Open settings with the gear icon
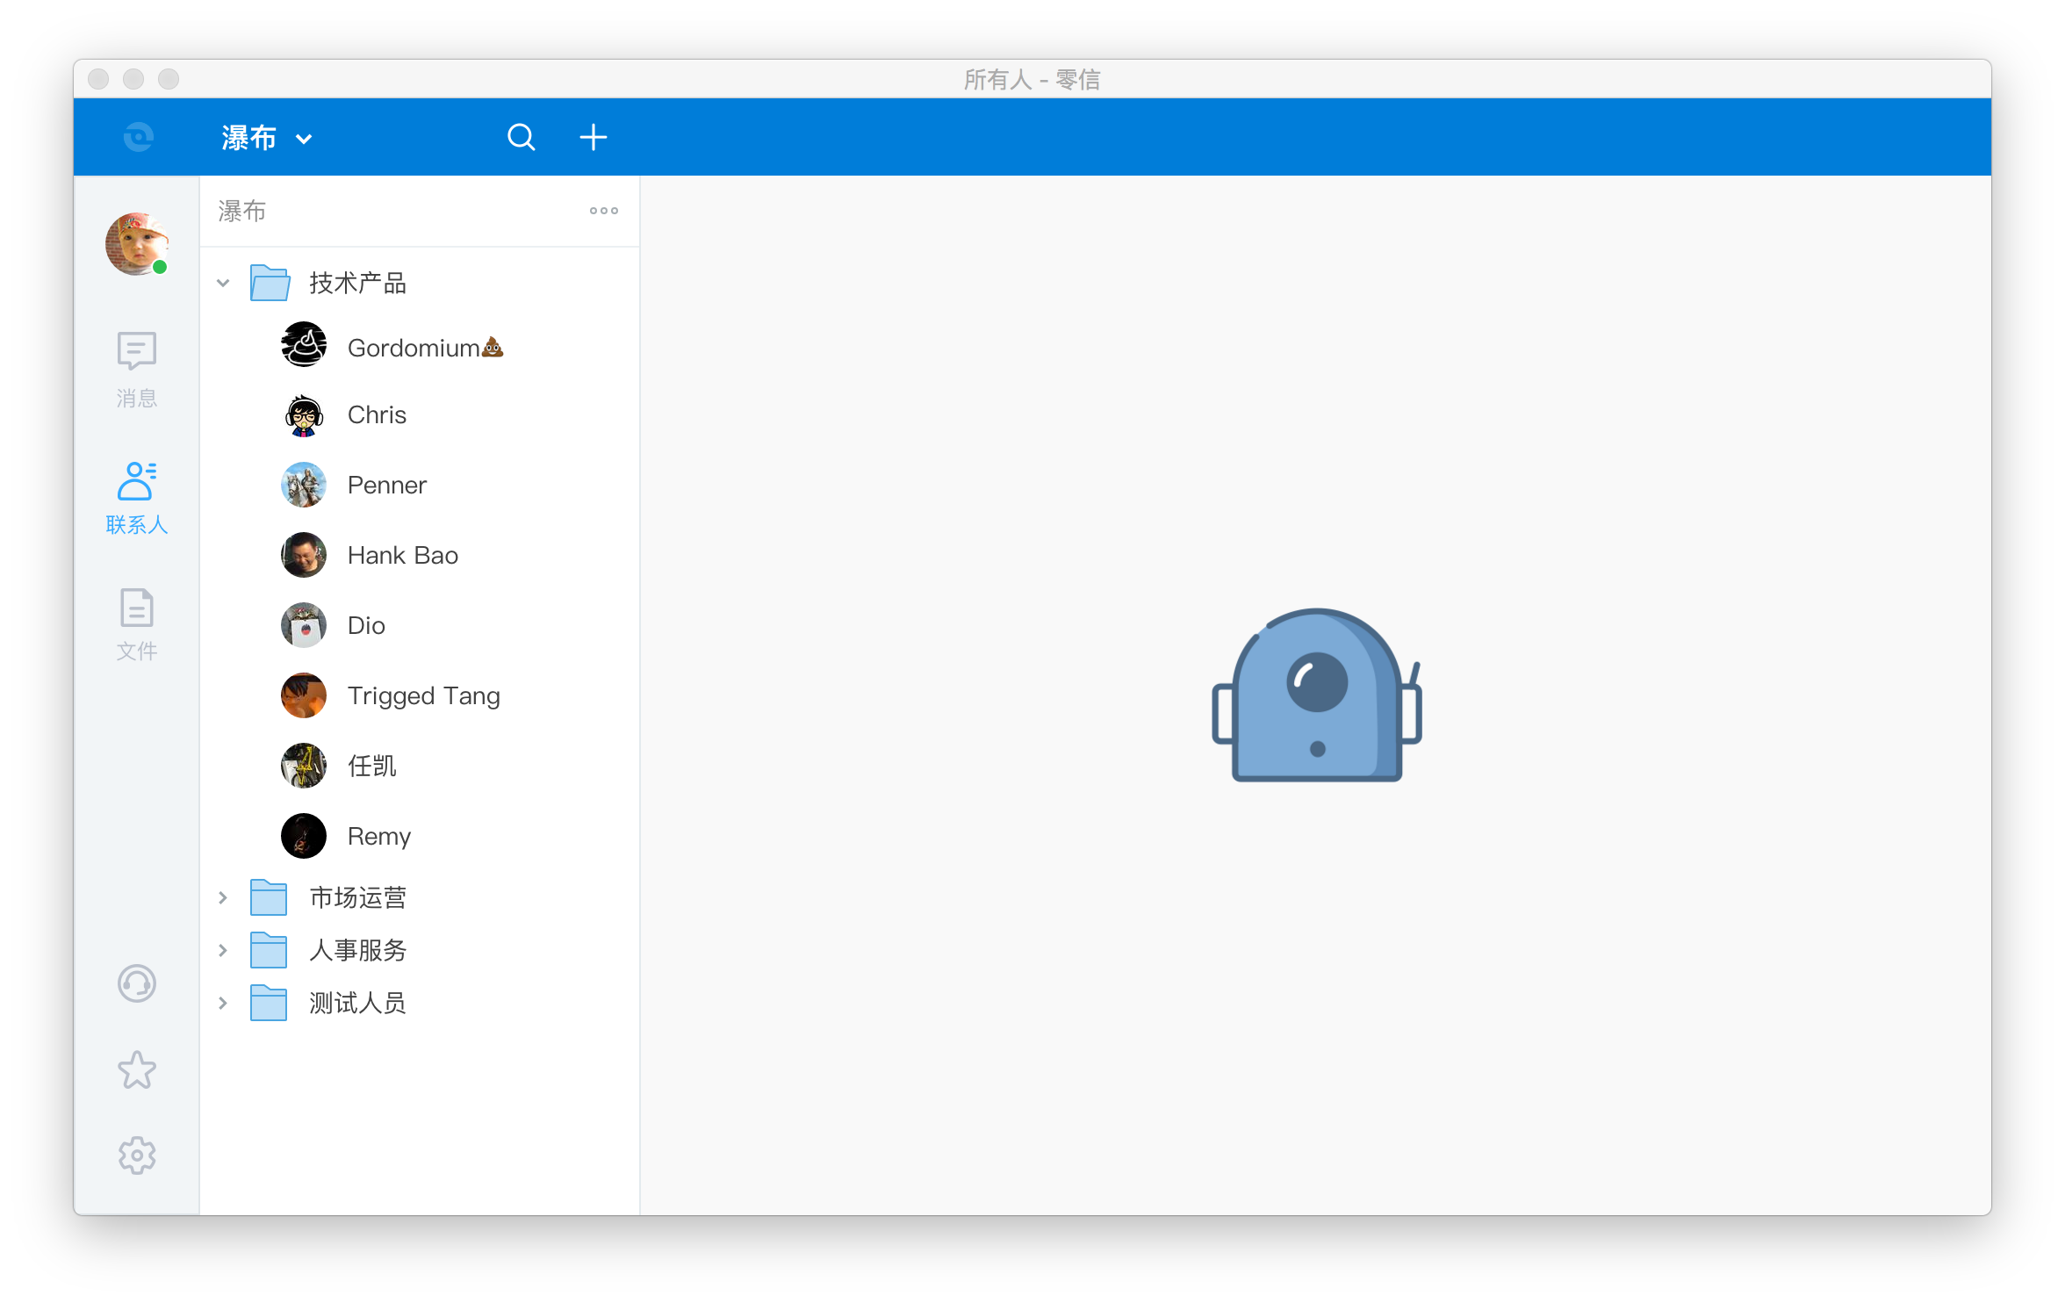Viewport: 2065px width, 1303px height. point(137,1155)
